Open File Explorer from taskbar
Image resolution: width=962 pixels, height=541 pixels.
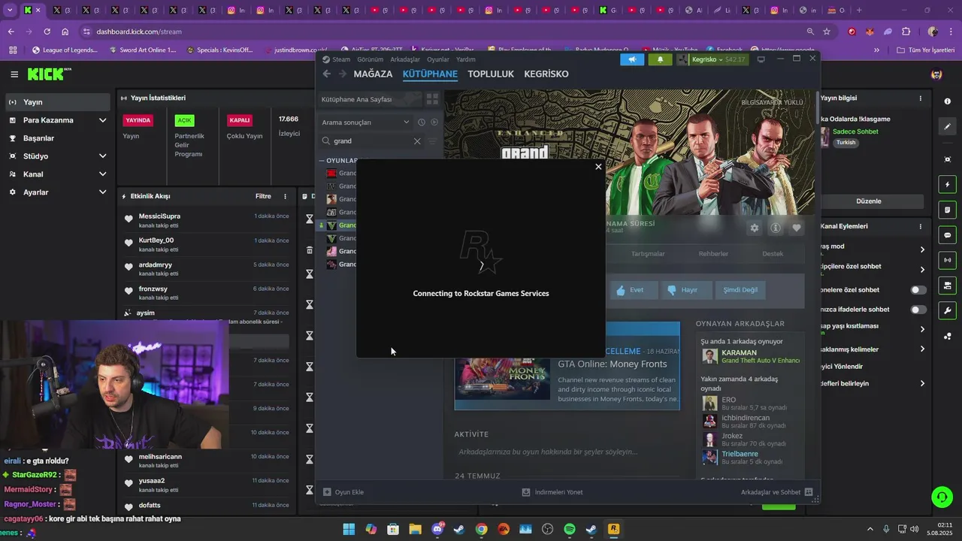[x=415, y=529]
